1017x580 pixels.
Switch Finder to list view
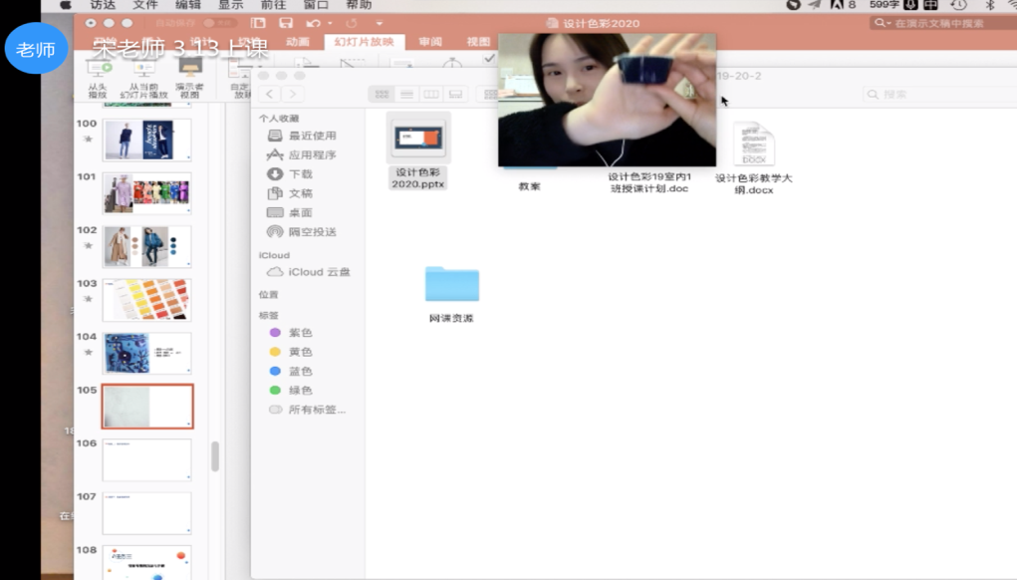pyautogui.click(x=406, y=94)
